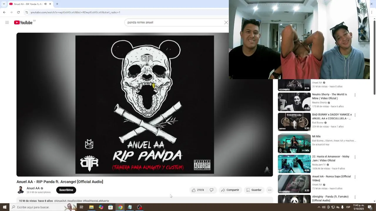Open Task View on the taskbar
The image size is (376, 211).
coord(81,207)
